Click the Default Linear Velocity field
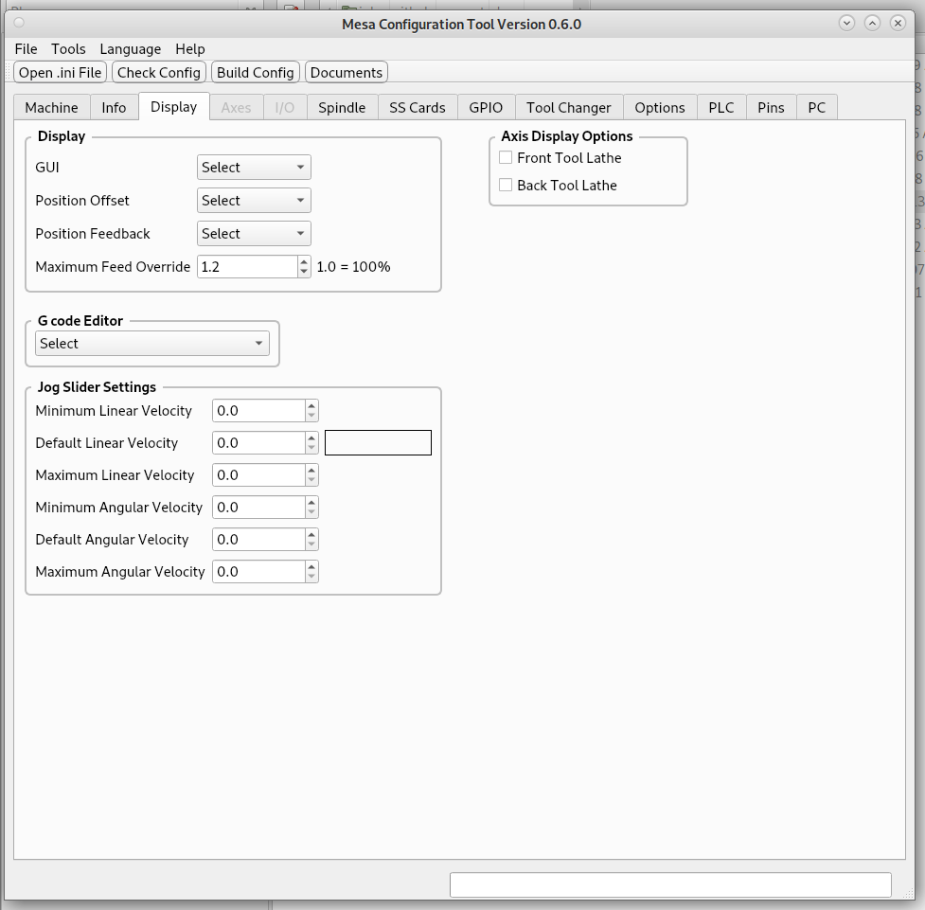925x910 pixels. 258,443
